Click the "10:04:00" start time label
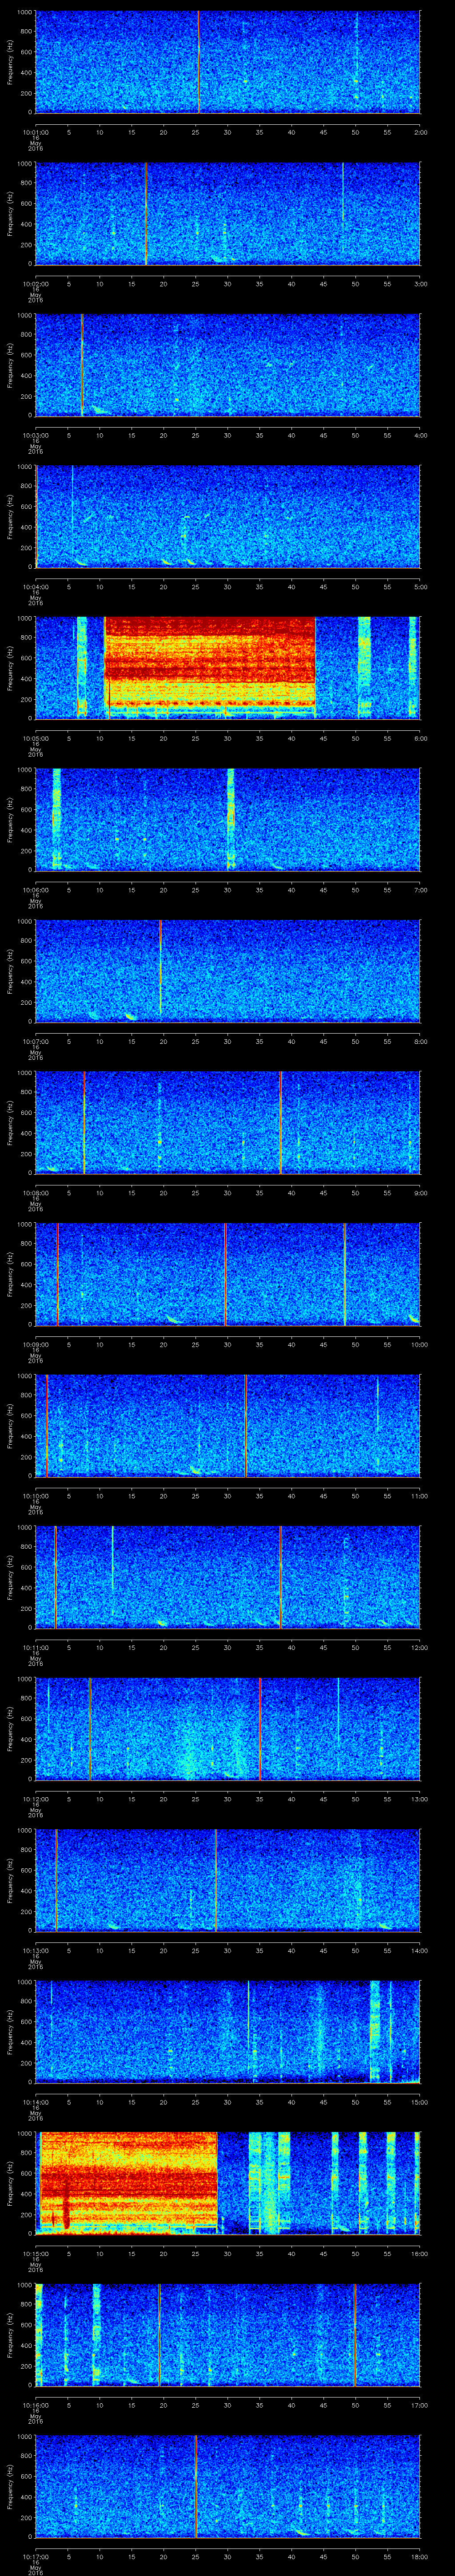Image resolution: width=455 pixels, height=2576 pixels. 35,586
